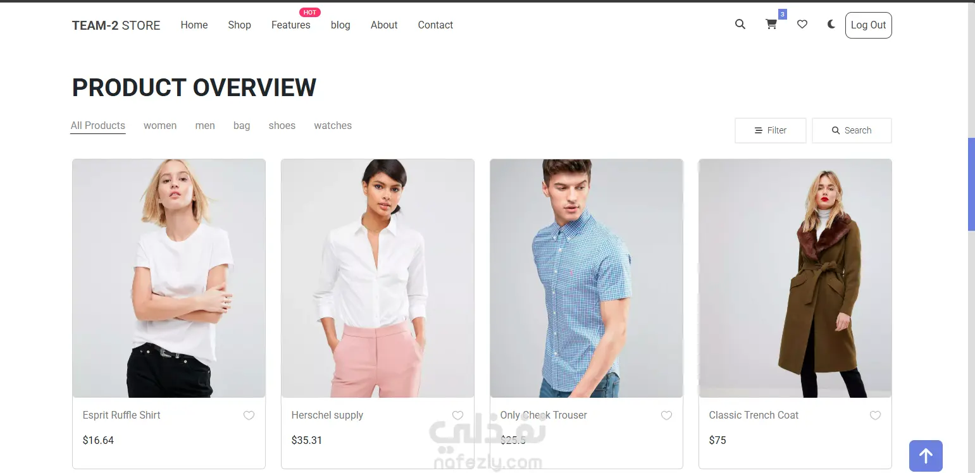This screenshot has height=473, width=975.
Task: Expand the product Search panel
Action: click(852, 130)
